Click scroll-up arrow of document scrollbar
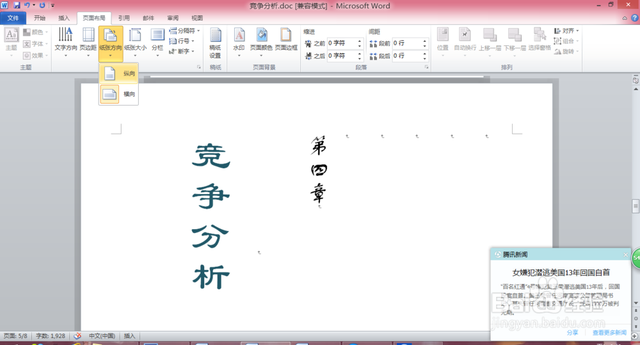The image size is (640, 345). point(636,88)
